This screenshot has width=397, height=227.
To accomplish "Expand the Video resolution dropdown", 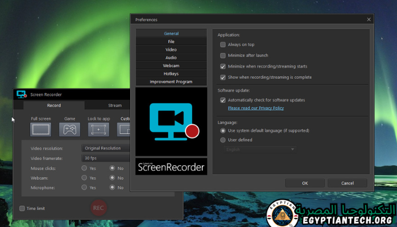I will coord(106,148).
